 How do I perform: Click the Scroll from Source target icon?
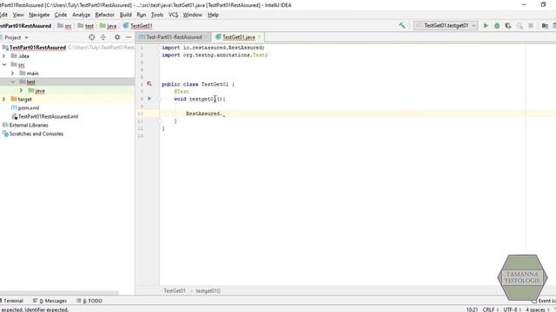click(x=91, y=37)
